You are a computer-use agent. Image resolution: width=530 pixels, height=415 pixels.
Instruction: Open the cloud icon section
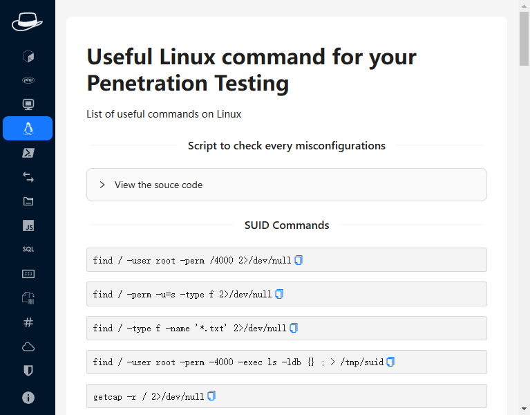pos(28,347)
